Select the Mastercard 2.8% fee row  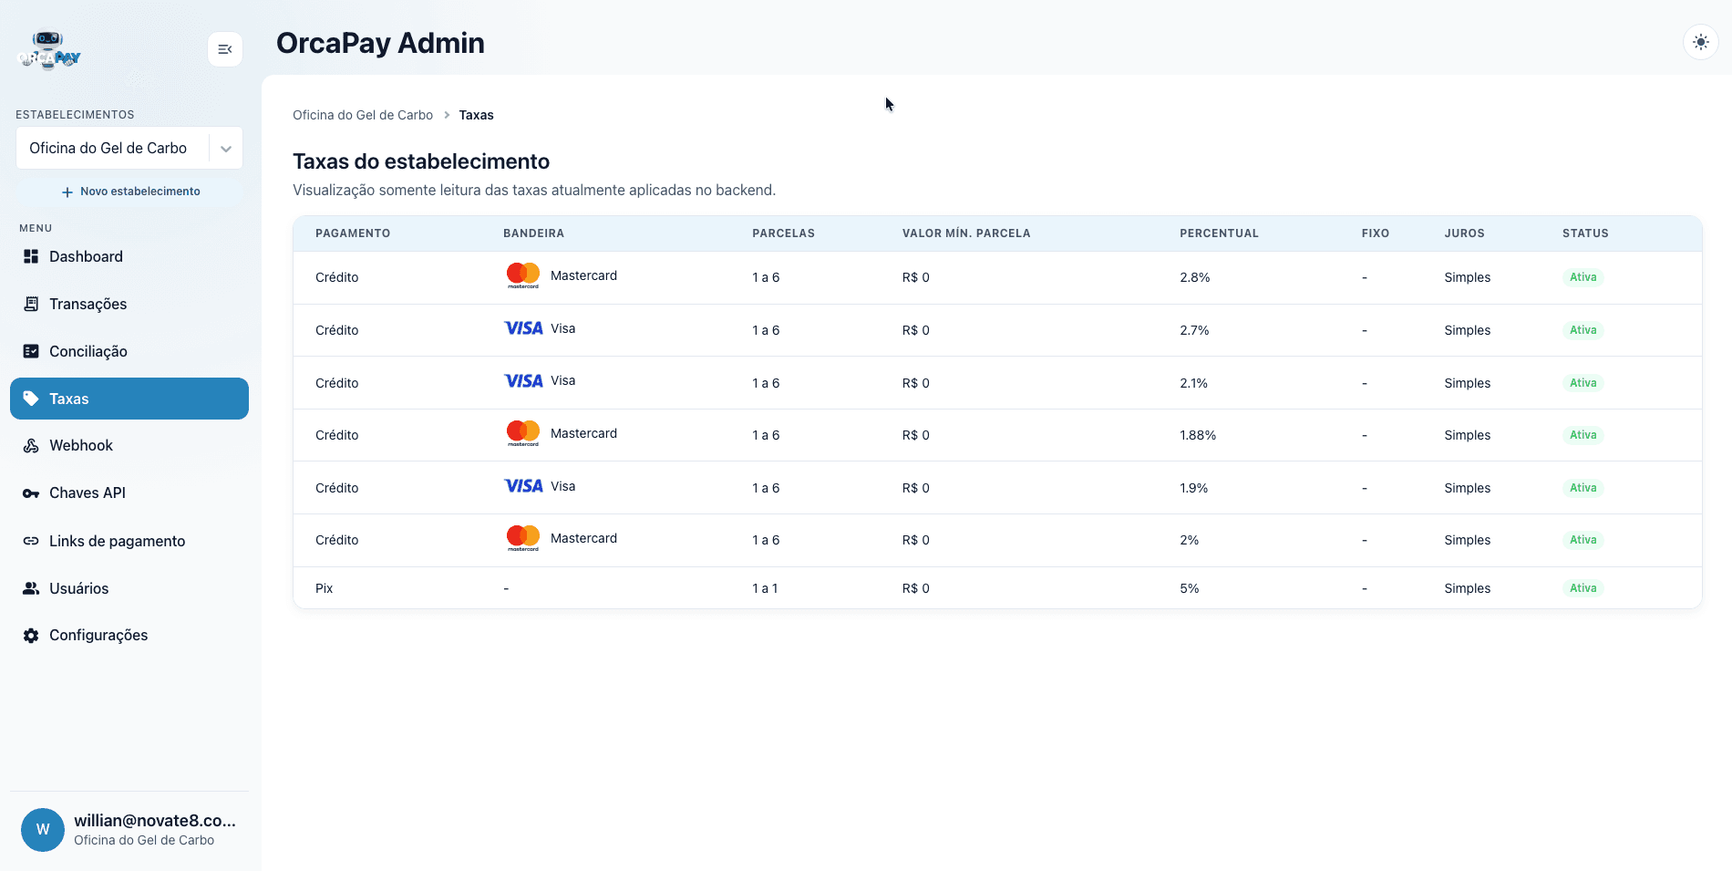click(997, 277)
